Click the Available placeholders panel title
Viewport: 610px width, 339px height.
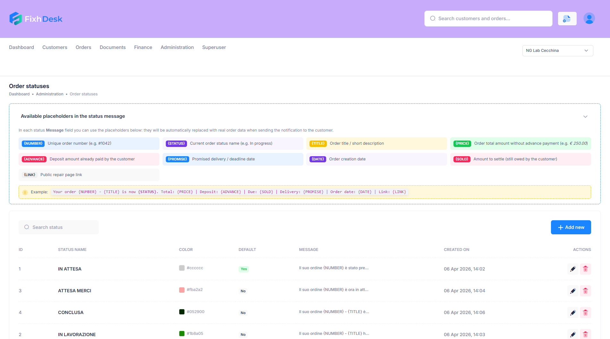(73, 116)
